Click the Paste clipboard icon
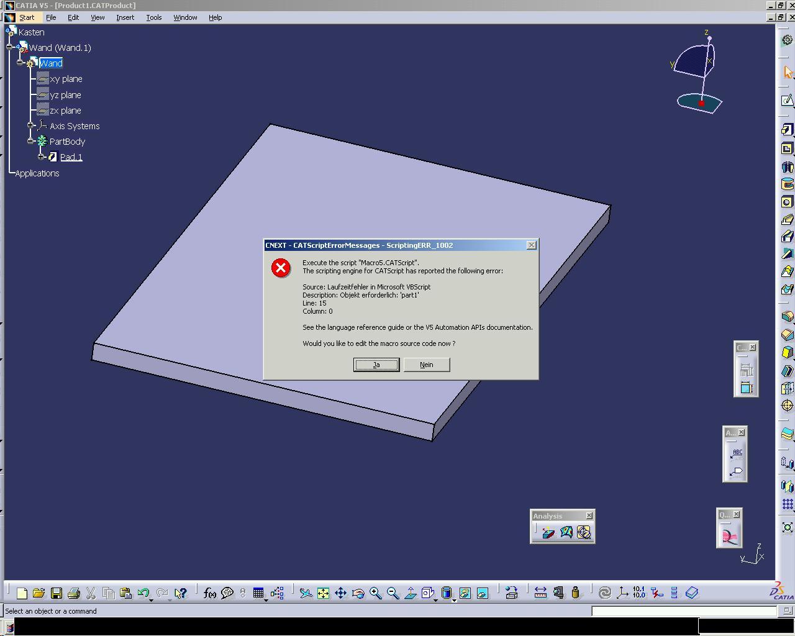This screenshot has height=636, width=795. coord(125,593)
